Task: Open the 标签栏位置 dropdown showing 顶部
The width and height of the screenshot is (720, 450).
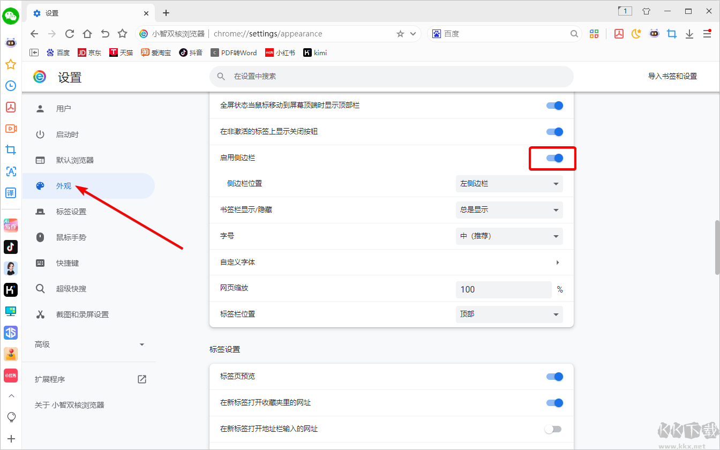Action: tap(509, 314)
